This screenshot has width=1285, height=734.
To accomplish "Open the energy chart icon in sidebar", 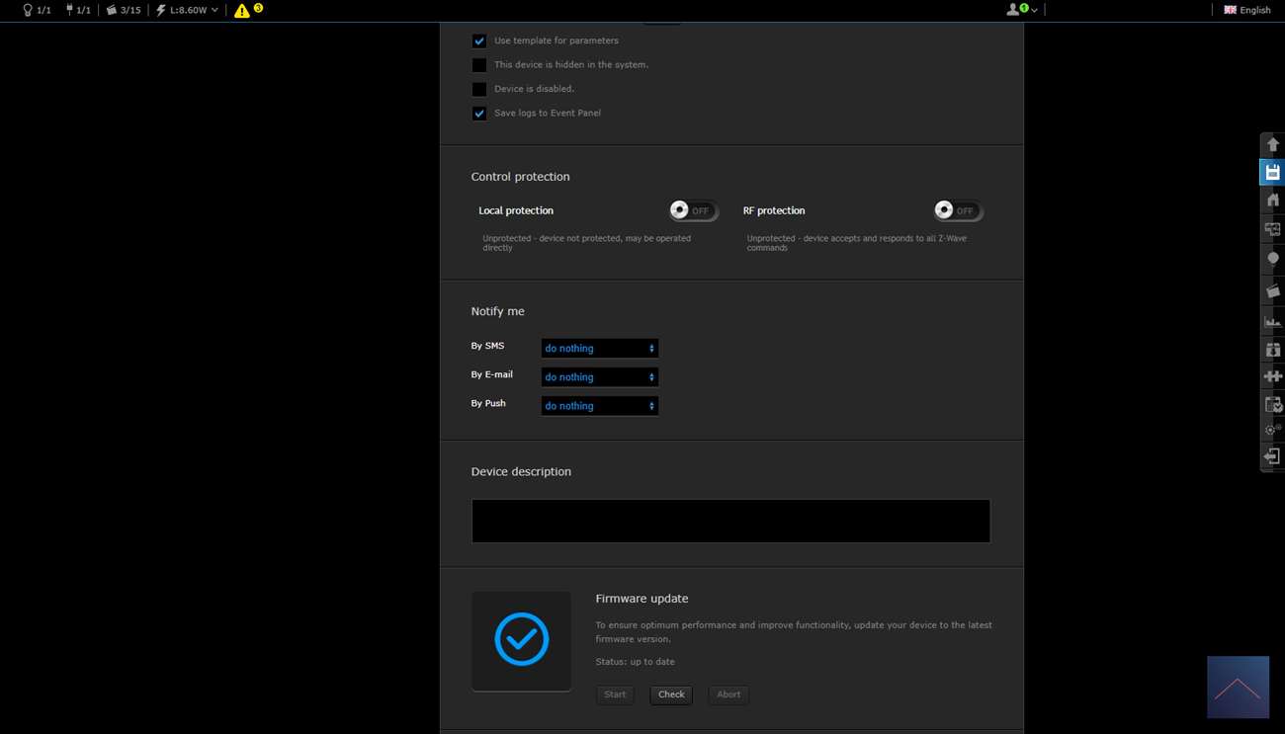I will 1272,321.
